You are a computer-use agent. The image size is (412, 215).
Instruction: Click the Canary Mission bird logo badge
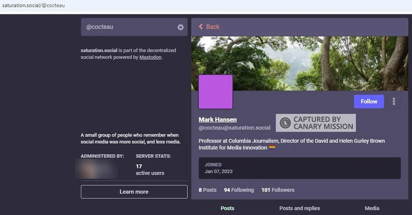tap(285, 123)
